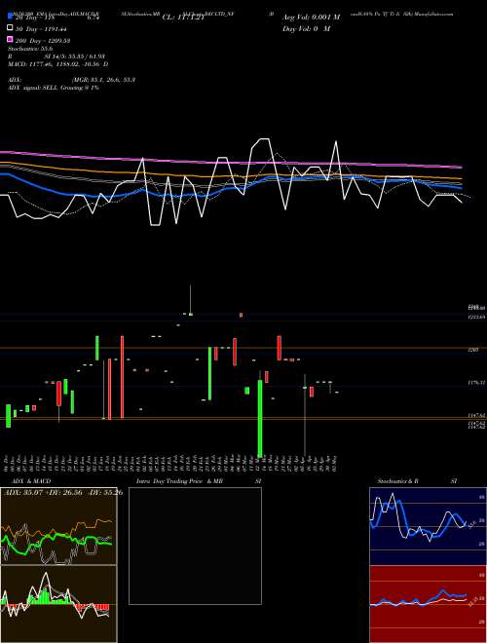The width and height of the screenshot is (487, 643).
Task: Click the tall green candlestick at chart bottom
Action: (260, 419)
